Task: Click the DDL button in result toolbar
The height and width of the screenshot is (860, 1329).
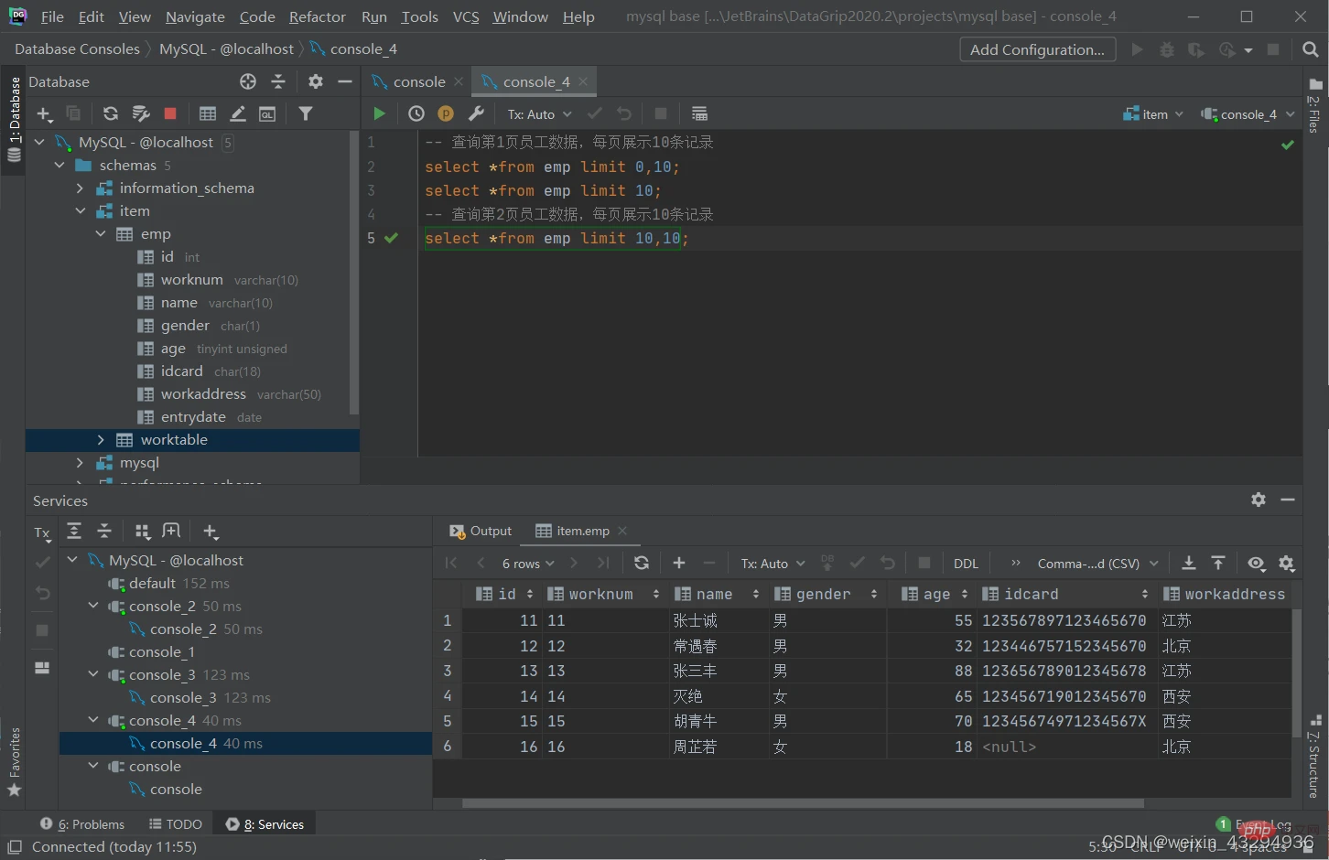Action: 966,564
